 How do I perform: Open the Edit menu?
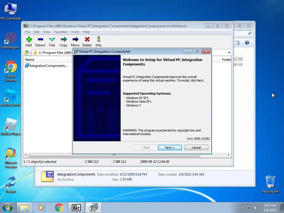point(36,32)
